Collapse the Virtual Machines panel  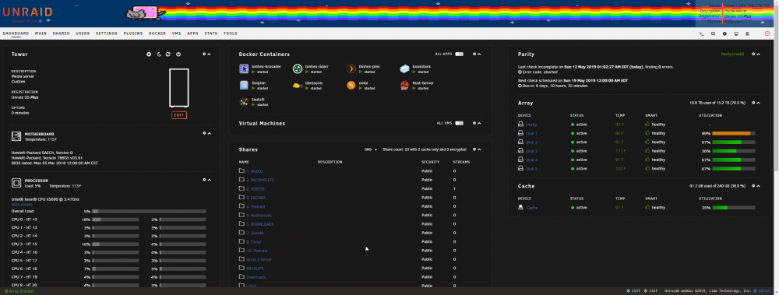[x=479, y=123]
